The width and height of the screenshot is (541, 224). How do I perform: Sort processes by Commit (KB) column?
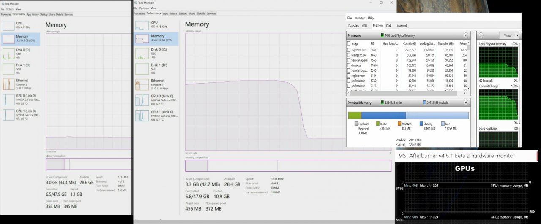point(408,43)
